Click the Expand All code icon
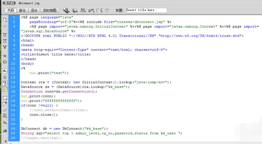Viewport: 262px width, 144px height. pos(5,47)
